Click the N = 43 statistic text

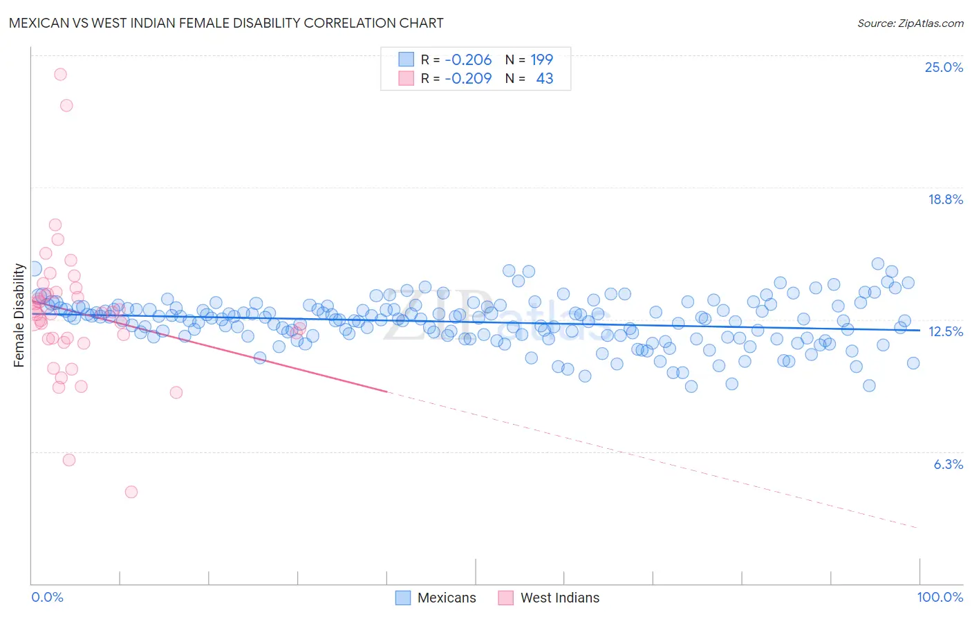tap(529, 78)
